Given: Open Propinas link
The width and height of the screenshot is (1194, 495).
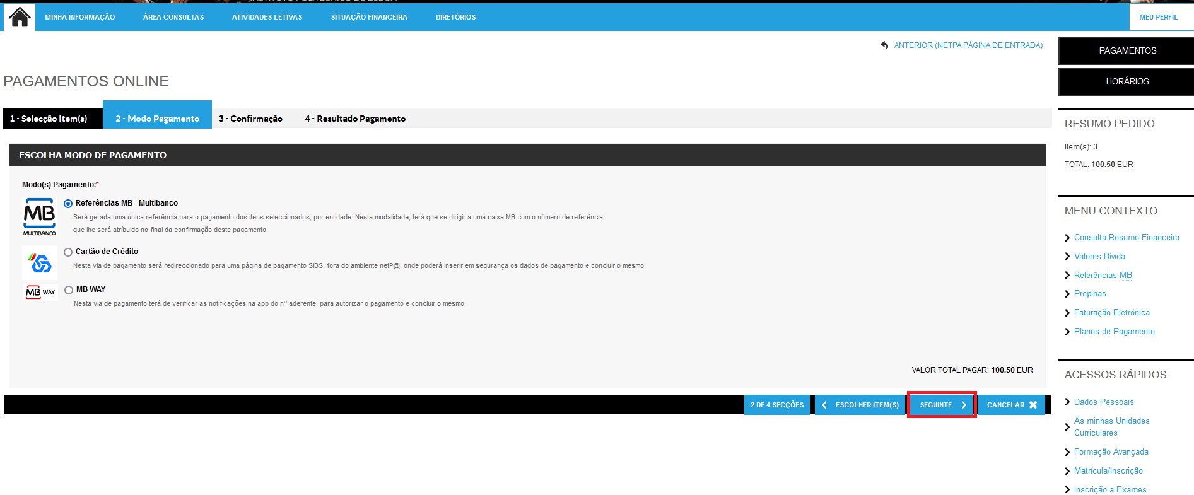Looking at the screenshot, I should tap(1090, 294).
